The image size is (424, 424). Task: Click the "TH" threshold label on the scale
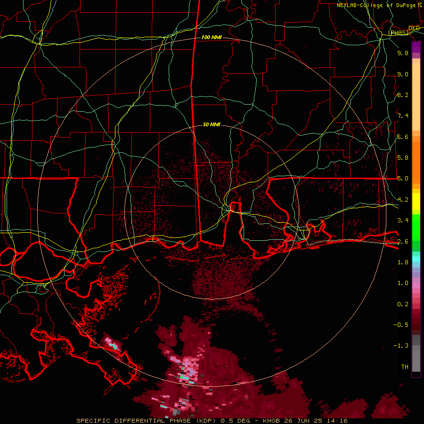[405, 367]
